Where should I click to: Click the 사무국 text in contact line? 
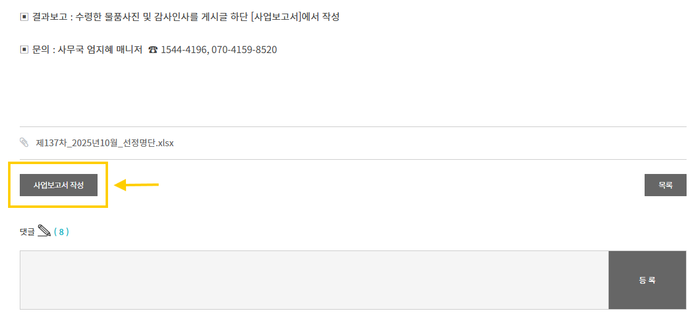tap(70, 49)
